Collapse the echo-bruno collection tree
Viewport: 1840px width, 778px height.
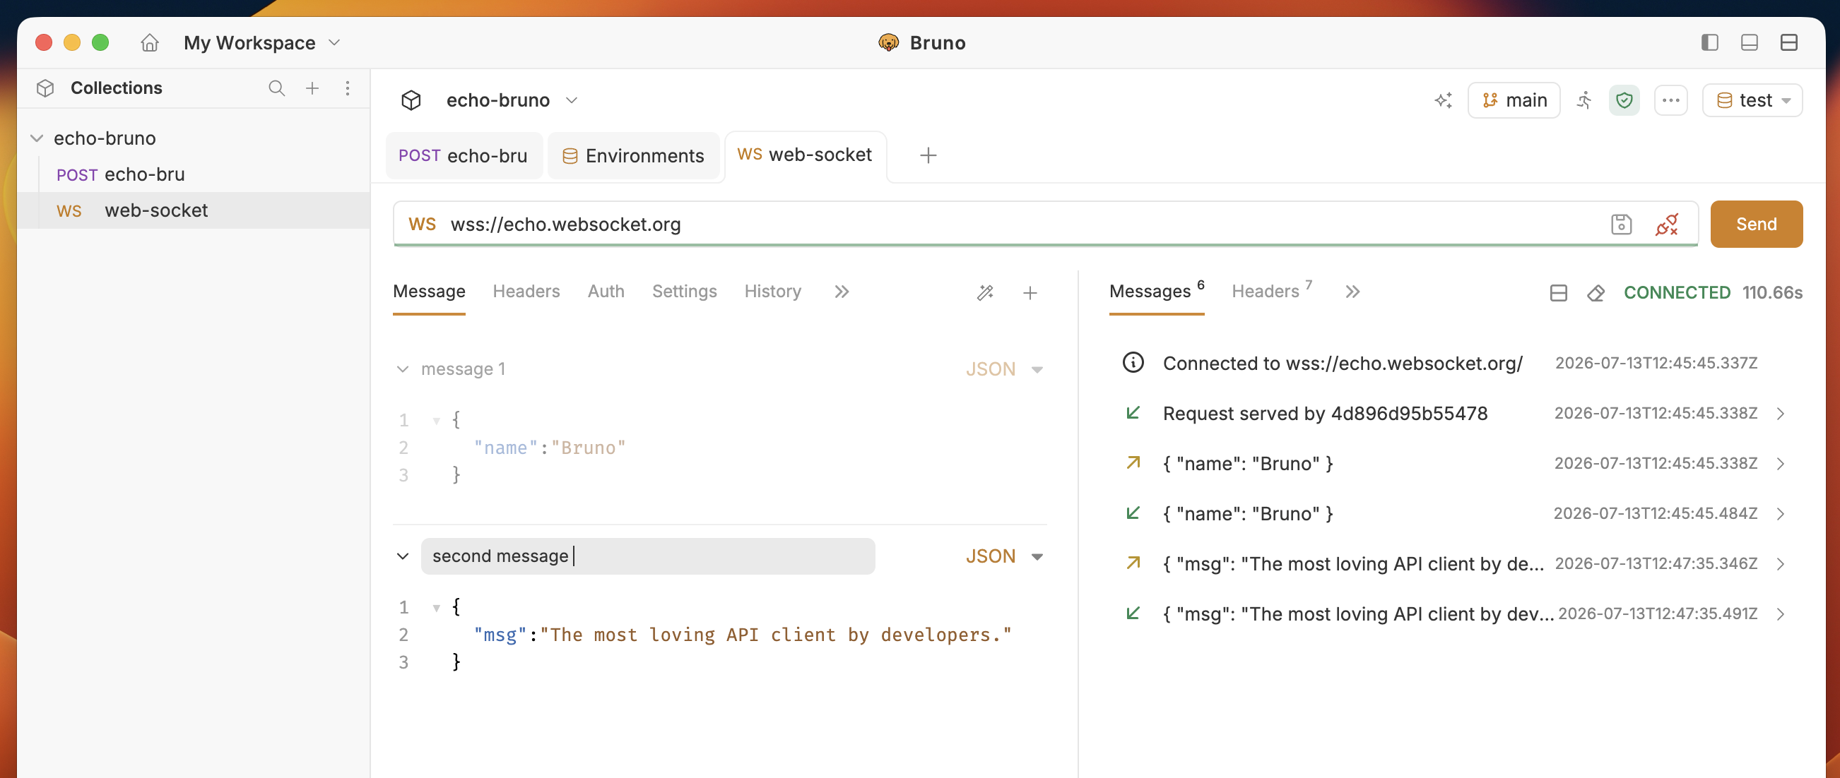37,138
